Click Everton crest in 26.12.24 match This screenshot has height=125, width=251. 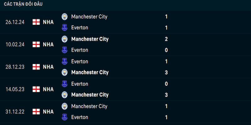[65, 27]
